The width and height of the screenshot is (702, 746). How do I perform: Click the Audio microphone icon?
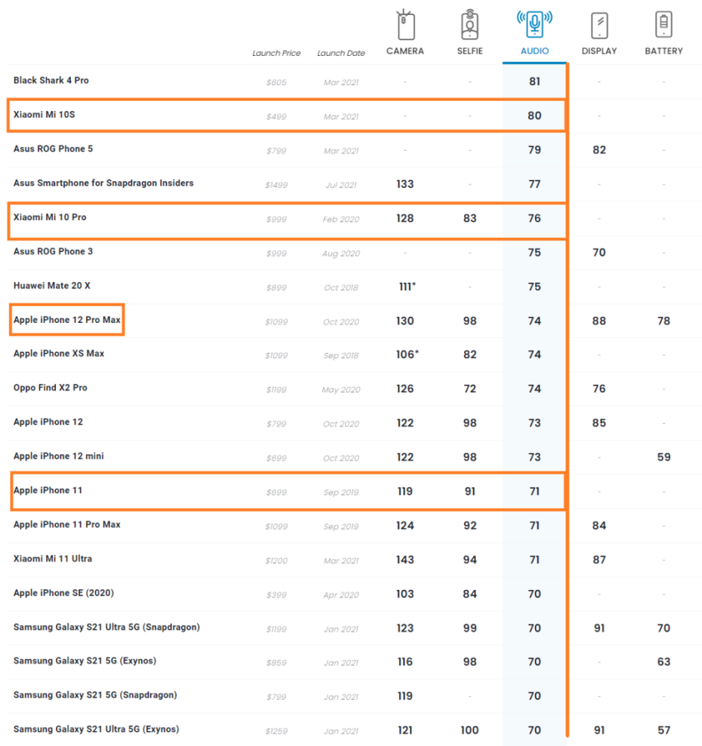click(x=534, y=25)
